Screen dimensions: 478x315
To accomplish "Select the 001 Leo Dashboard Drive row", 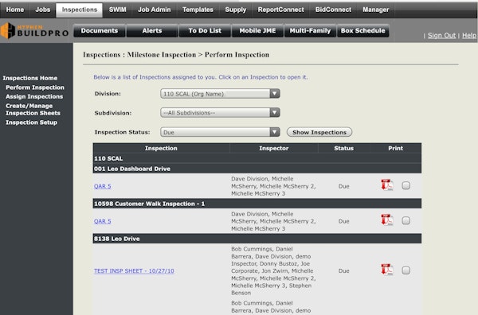I will [257, 169].
